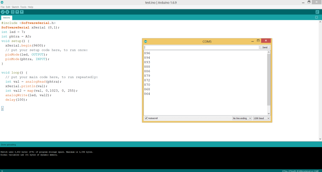Create a new sketch with New icon
Viewport: 322px width, 172px height.
click(x=12, y=12)
